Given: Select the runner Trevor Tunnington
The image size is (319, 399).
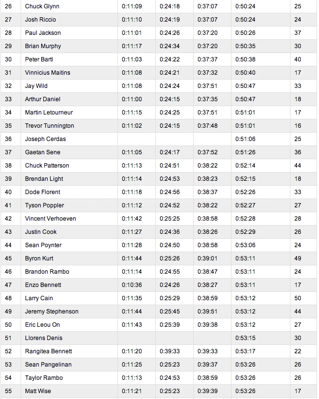Looking at the screenshot, I should coord(50,126).
